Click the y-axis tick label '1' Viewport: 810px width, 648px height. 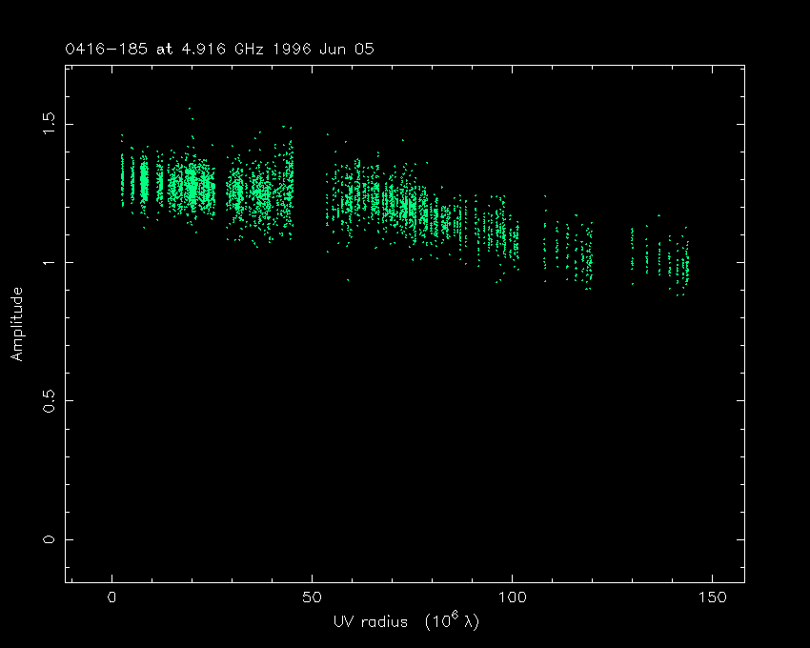pos(50,262)
